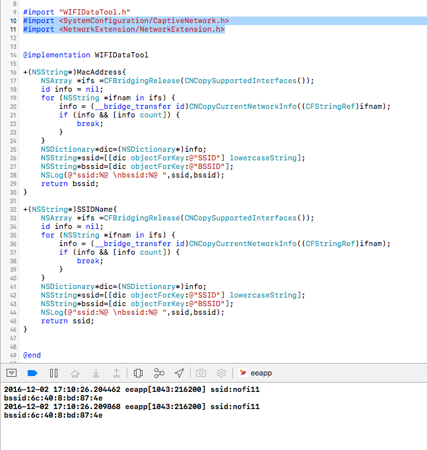Click CNCopyCurrentNetworkInfo on line 20
The height and width of the screenshot is (450, 427).
coord(243,106)
